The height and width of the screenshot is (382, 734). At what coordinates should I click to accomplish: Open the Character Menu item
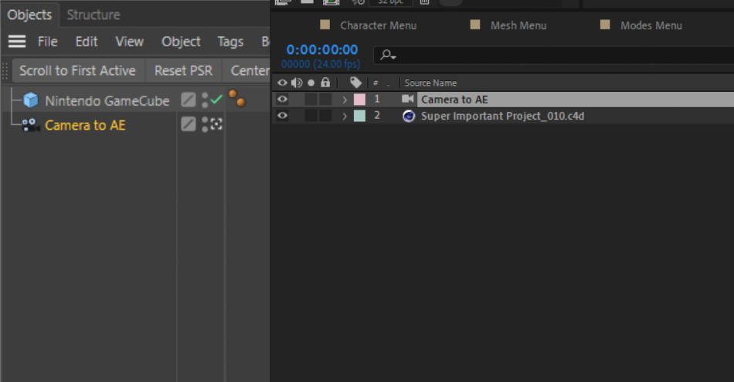pyautogui.click(x=379, y=25)
